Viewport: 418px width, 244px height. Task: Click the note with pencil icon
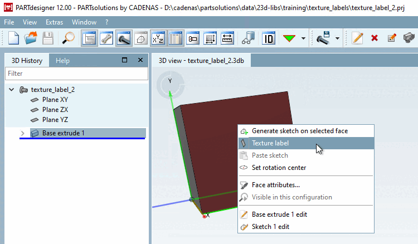392,38
